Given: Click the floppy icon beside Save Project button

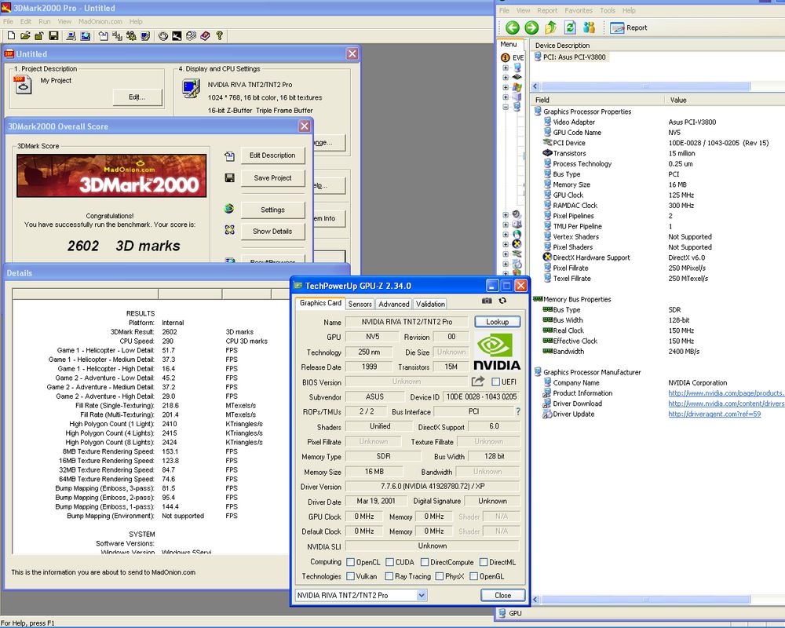Looking at the screenshot, I should 229,178.
